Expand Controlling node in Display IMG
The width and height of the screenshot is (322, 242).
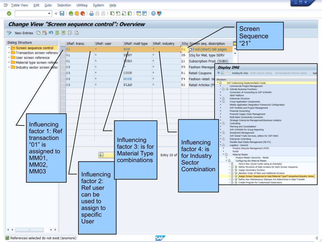(x=221, y=124)
